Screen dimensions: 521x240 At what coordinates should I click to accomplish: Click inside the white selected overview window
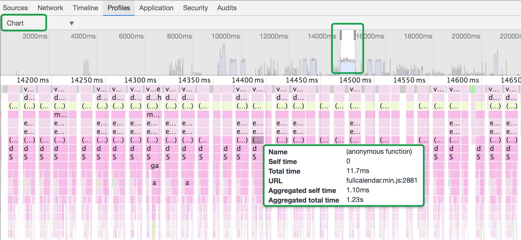348,48
